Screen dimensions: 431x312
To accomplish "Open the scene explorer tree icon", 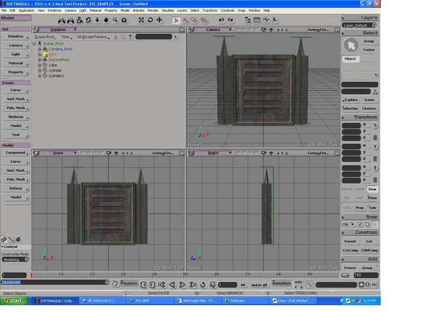I will [x=248, y=20].
